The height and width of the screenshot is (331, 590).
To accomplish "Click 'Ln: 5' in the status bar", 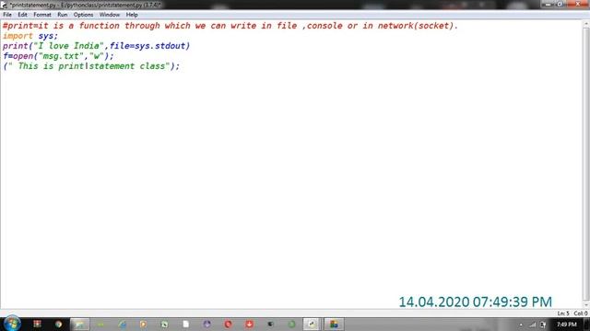I will tap(563, 314).
